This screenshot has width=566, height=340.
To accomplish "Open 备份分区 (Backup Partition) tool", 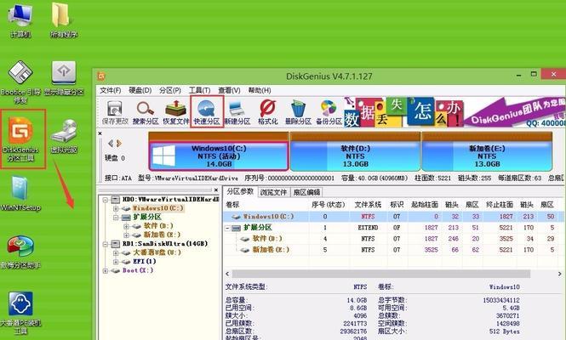I will [328, 111].
